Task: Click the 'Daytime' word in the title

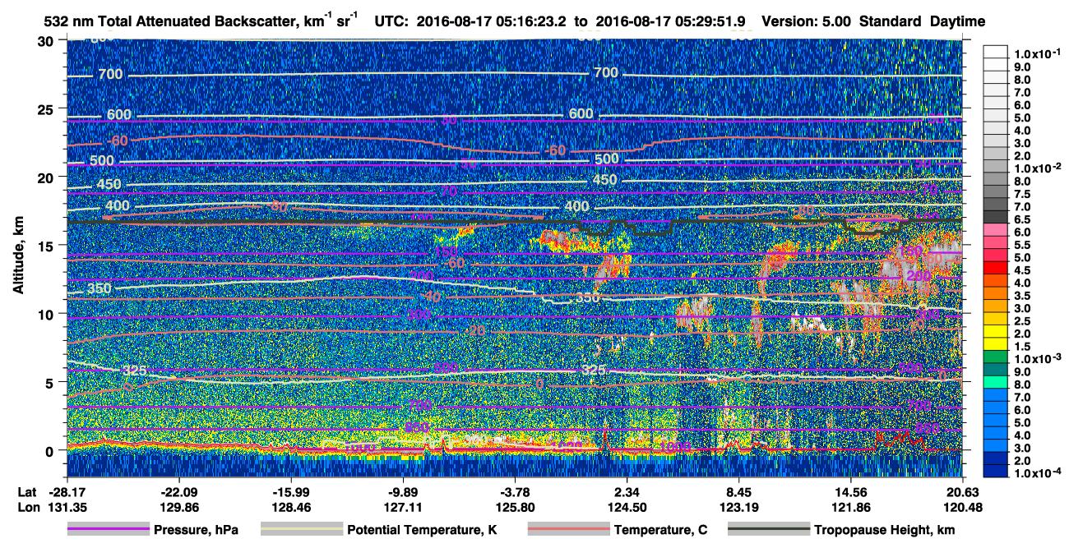Action: point(958,21)
